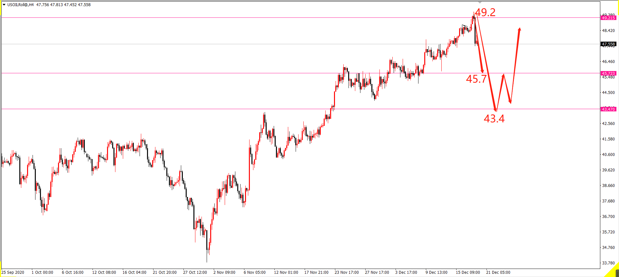Click the 27 Oct 12:00 time label
The height and width of the screenshot is (277, 619).
[195, 272]
